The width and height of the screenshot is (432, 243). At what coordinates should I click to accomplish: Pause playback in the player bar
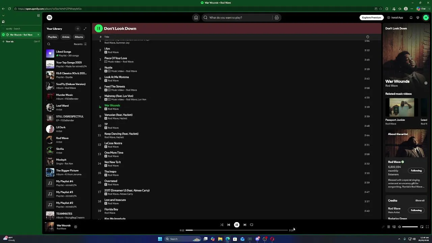[x=237, y=225]
